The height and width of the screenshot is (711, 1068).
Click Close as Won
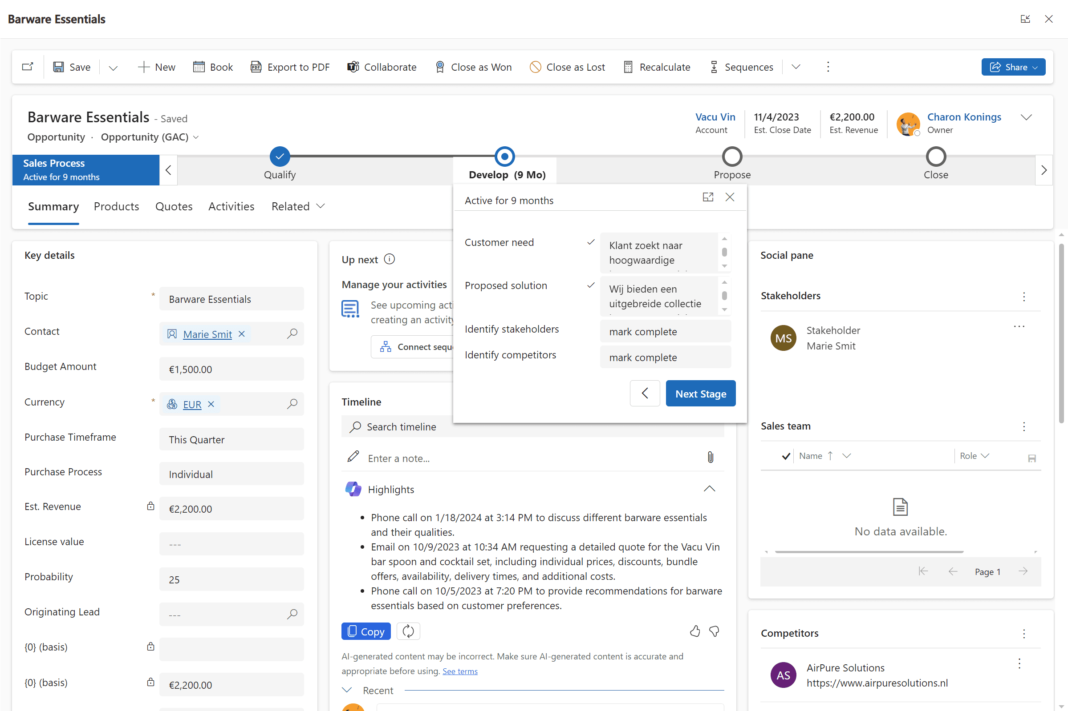[473, 67]
